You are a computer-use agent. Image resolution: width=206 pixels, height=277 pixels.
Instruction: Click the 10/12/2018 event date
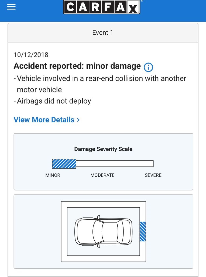coord(31,55)
